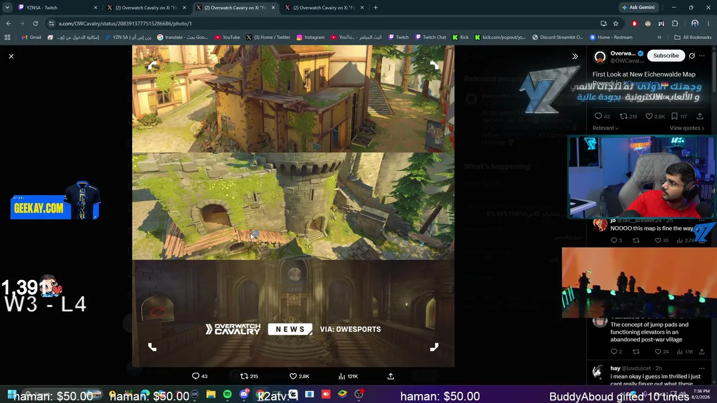Open the YouTube bookmark
This screenshot has height=403, width=717.
[x=227, y=38]
